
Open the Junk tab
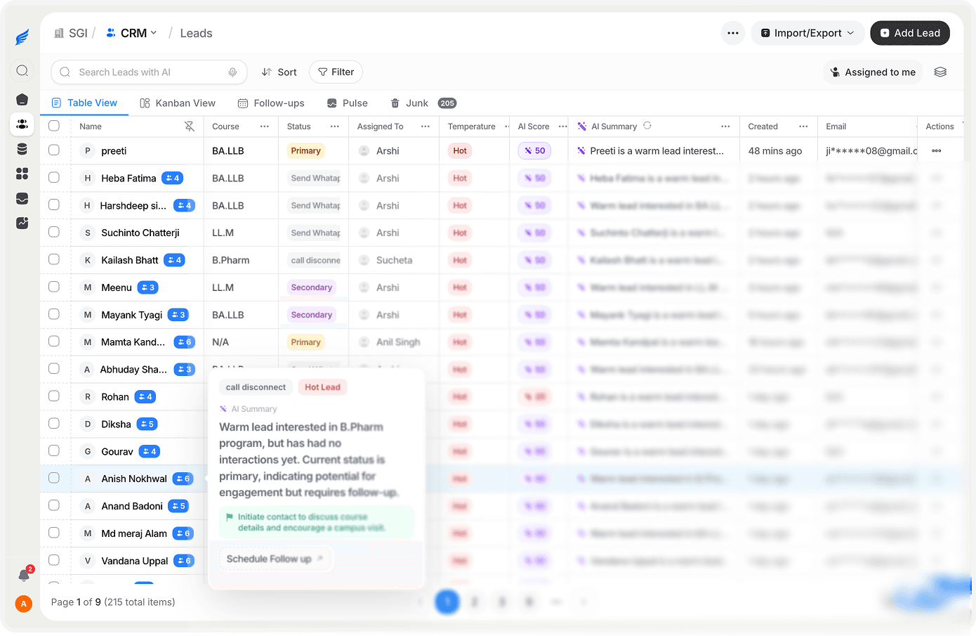[423, 103]
